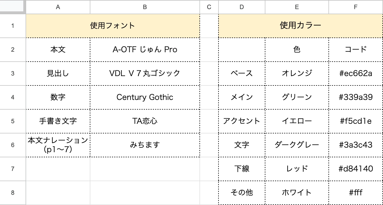This screenshot has height=205, width=383.
Task: Select the VDL V７丸ゴシック cell
Action: [x=145, y=74]
